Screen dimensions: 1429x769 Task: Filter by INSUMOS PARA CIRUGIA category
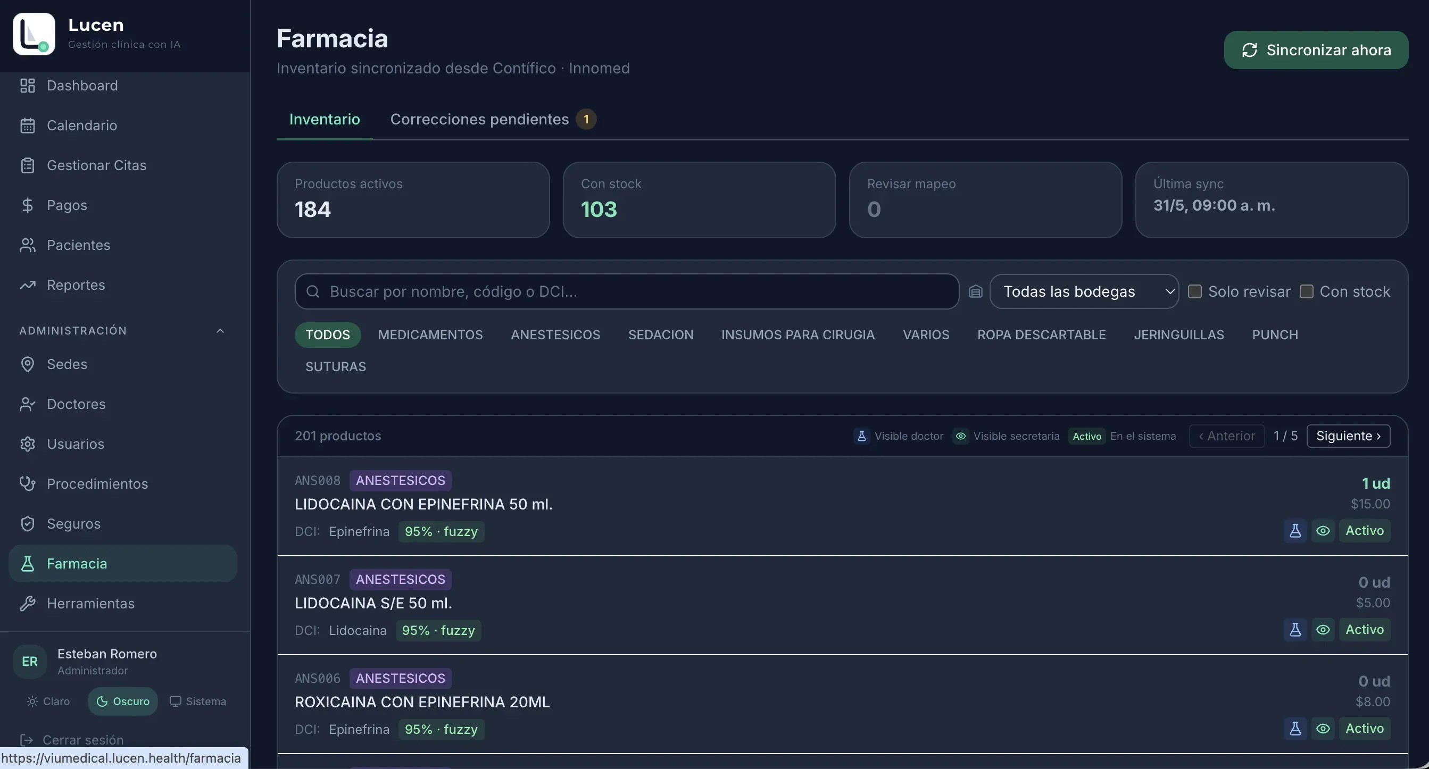tap(797, 335)
